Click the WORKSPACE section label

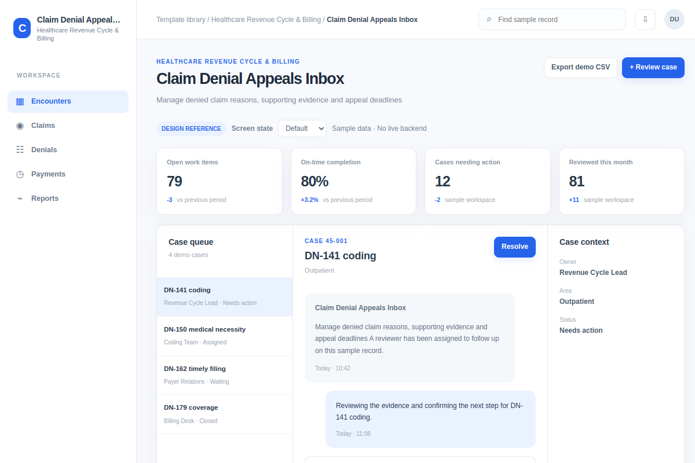(39, 75)
